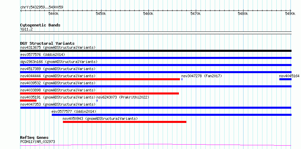Viewport: 301px width, 149px height.
Task: Select the blue bar under esv3577576
Action: coord(156,58)
